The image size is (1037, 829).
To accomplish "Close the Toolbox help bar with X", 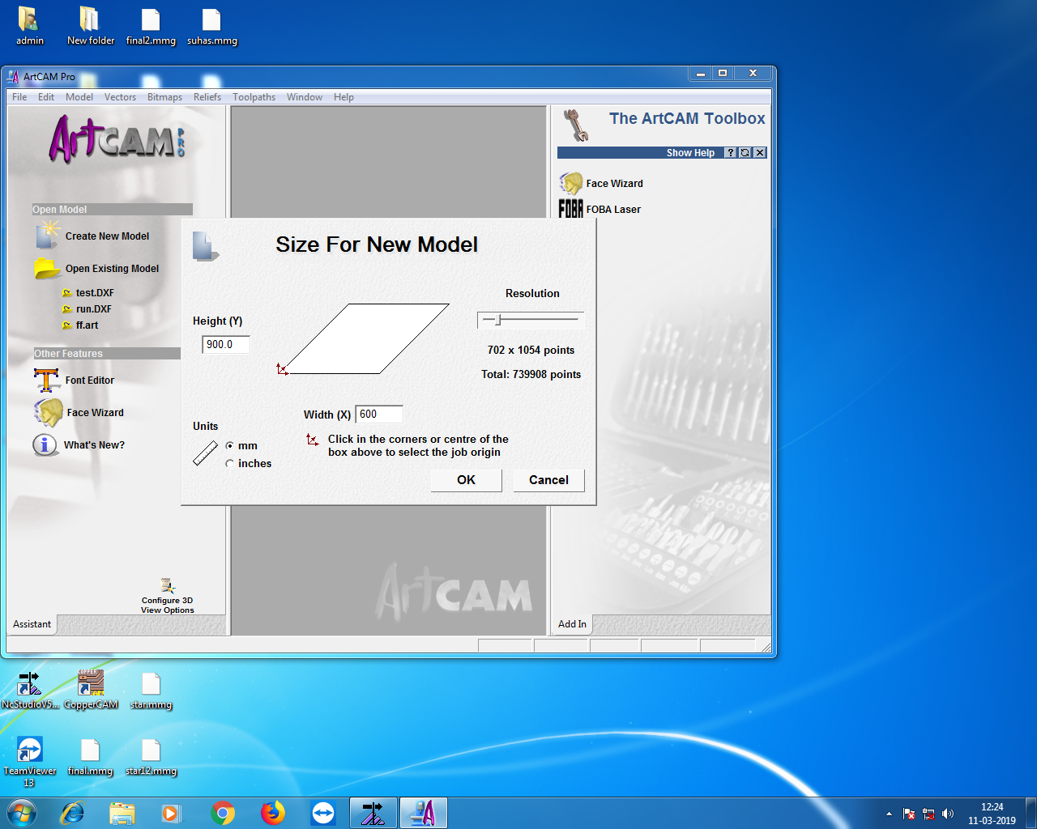I will pos(760,153).
